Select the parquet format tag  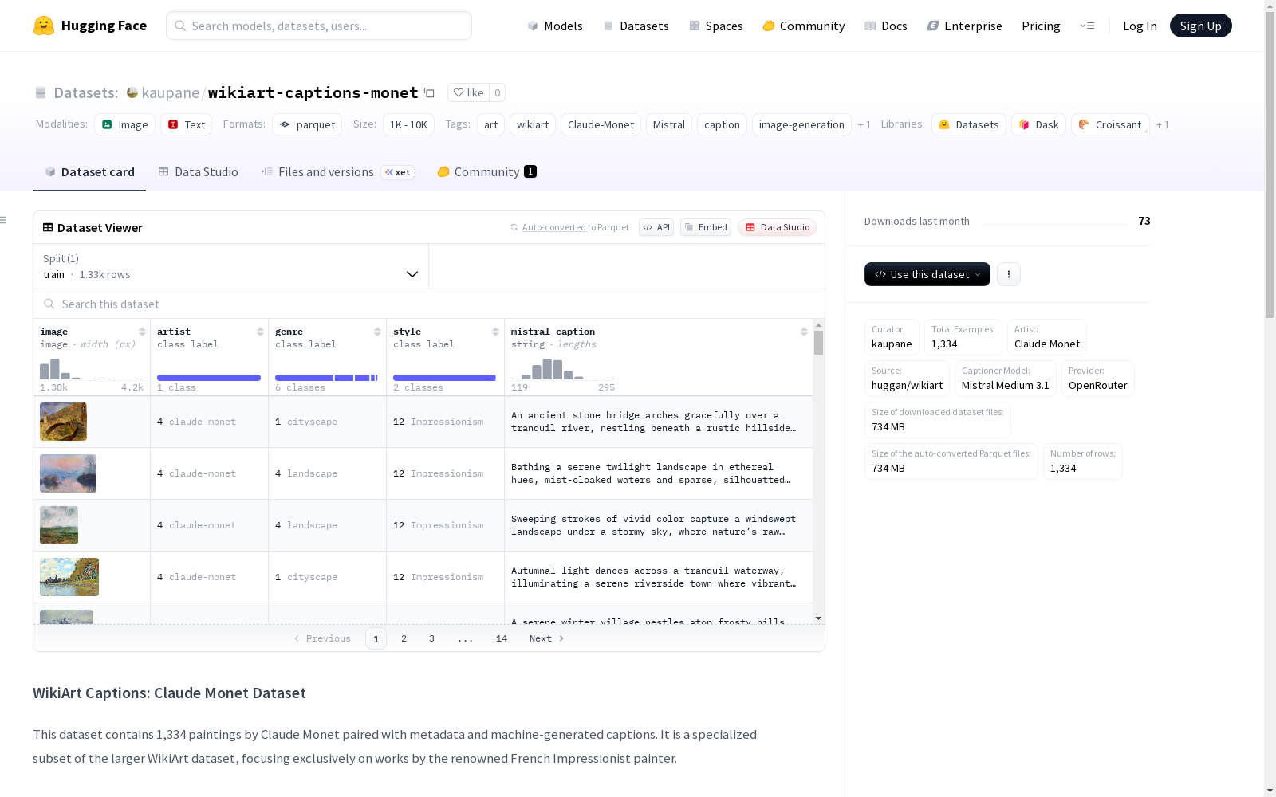(x=307, y=124)
